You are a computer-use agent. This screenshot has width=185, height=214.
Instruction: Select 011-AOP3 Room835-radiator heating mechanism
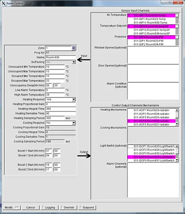tap(151, 117)
